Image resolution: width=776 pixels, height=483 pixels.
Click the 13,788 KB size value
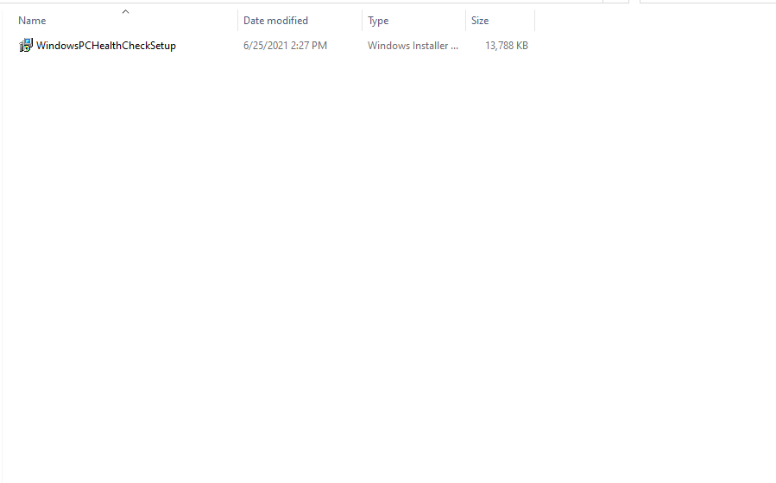point(507,46)
